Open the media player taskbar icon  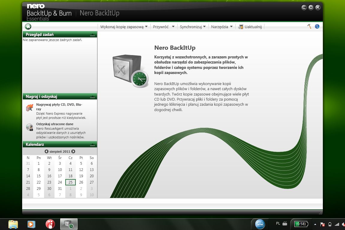(x=31, y=224)
